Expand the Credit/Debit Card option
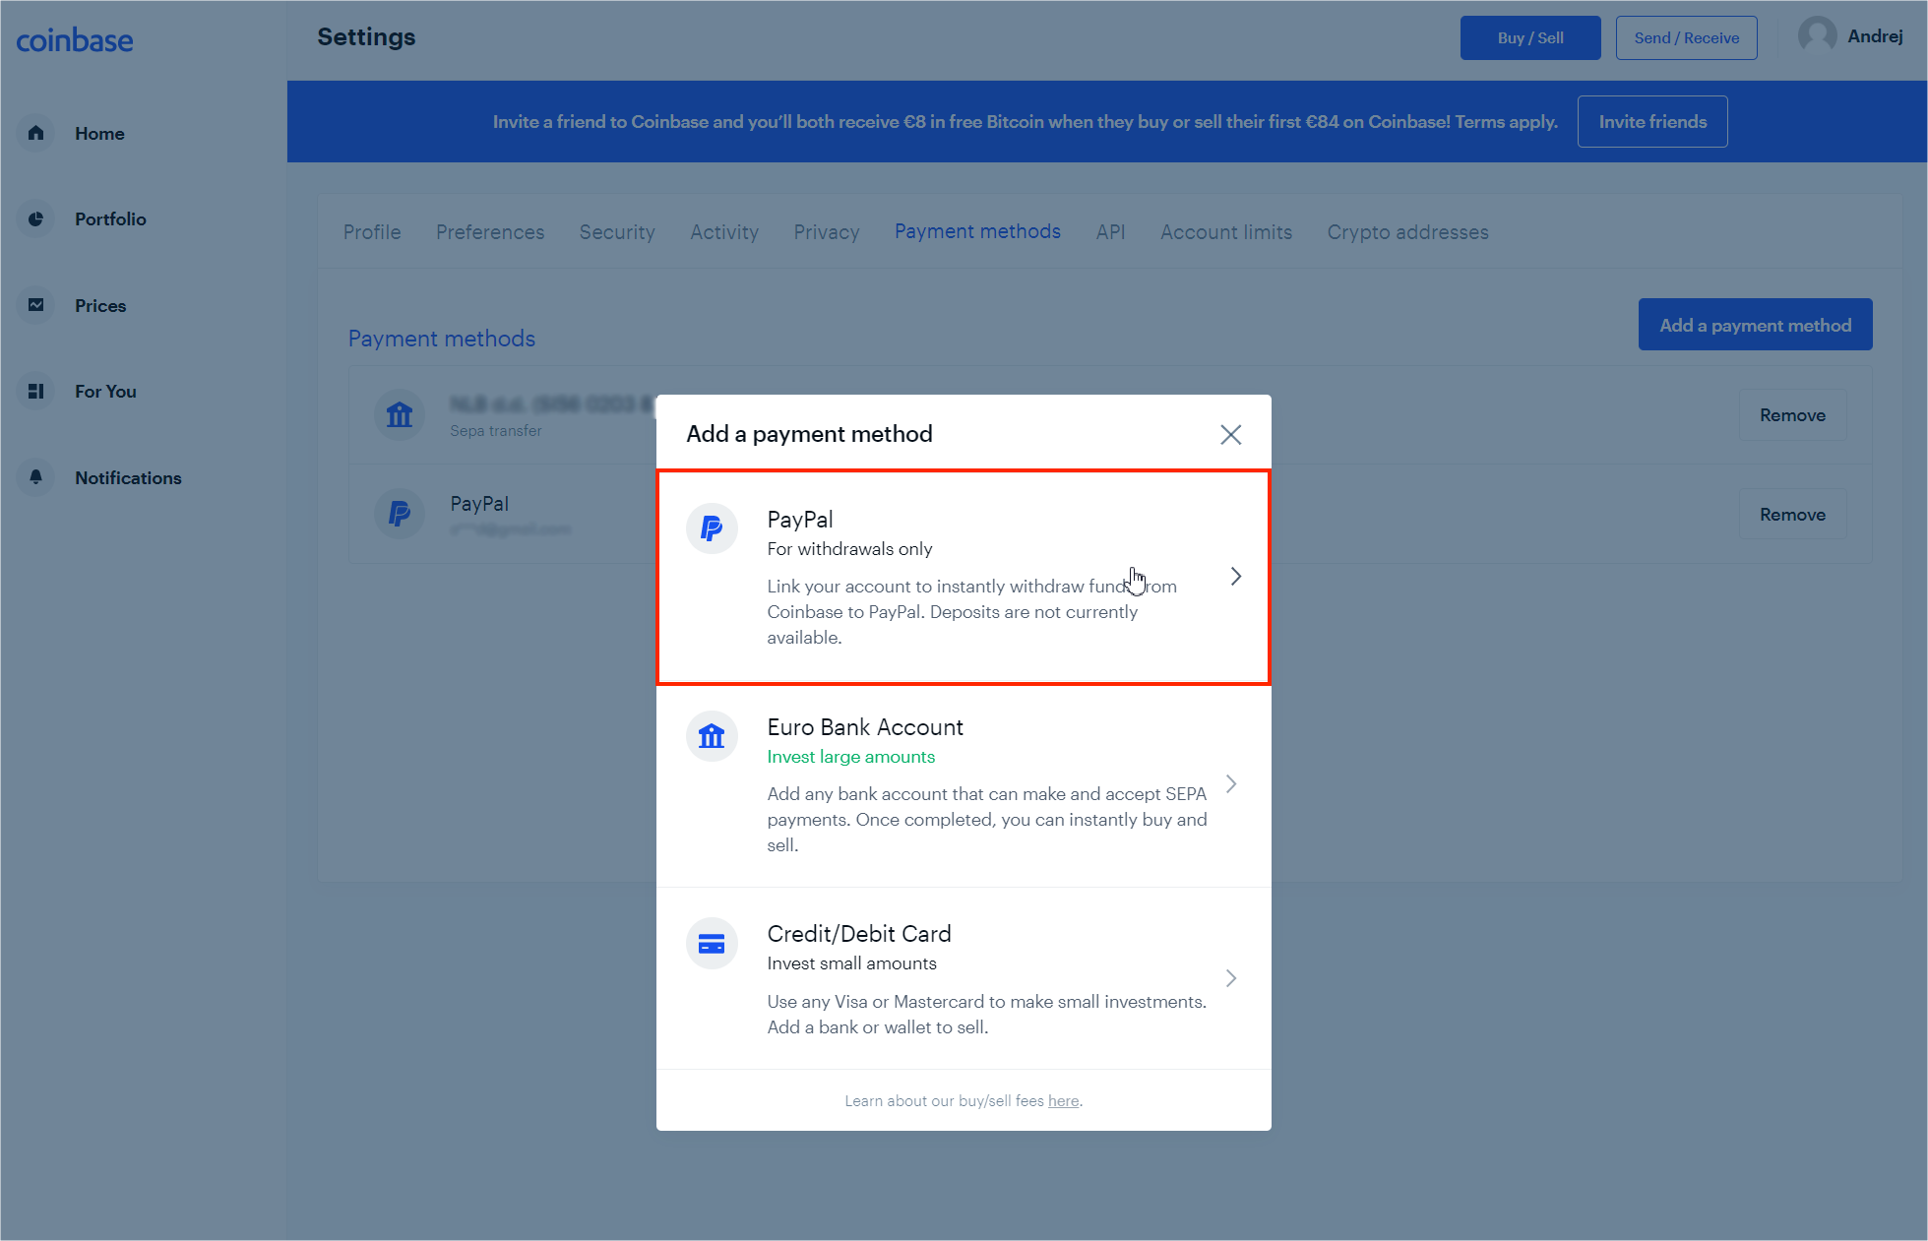Screen dimensions: 1928x1241 click(1234, 979)
